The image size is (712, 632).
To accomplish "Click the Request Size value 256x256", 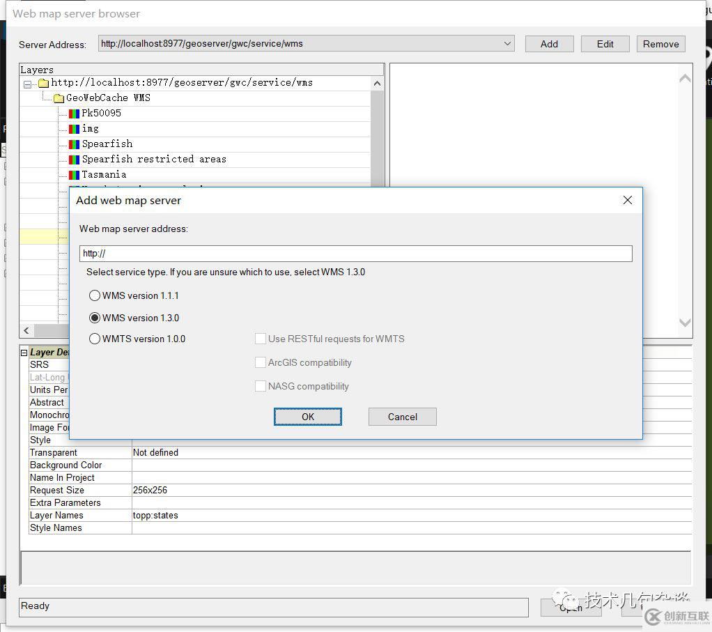I will pyautogui.click(x=150, y=491).
